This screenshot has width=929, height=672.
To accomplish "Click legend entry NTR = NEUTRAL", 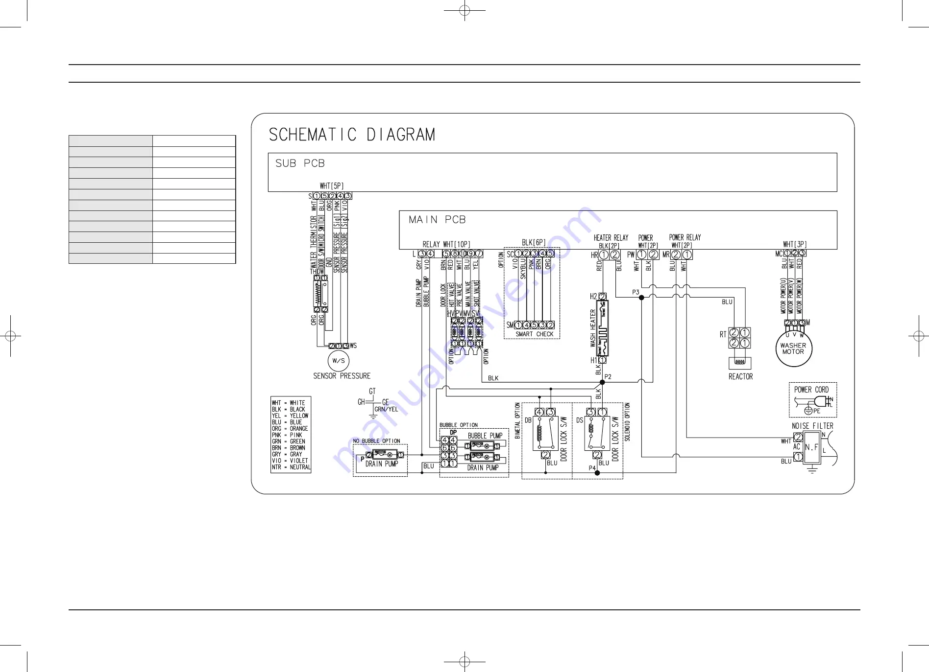I will [291, 467].
